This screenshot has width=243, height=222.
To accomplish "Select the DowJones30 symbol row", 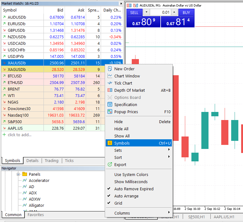I will 53,109.
